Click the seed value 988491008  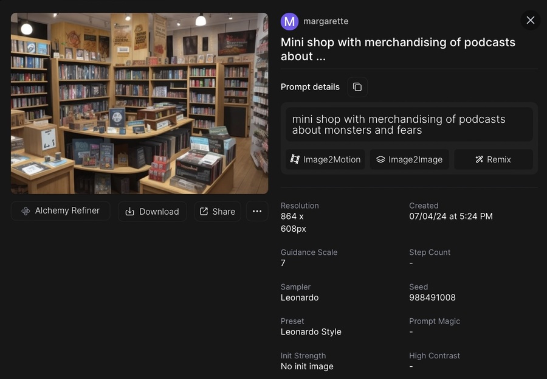click(x=432, y=297)
